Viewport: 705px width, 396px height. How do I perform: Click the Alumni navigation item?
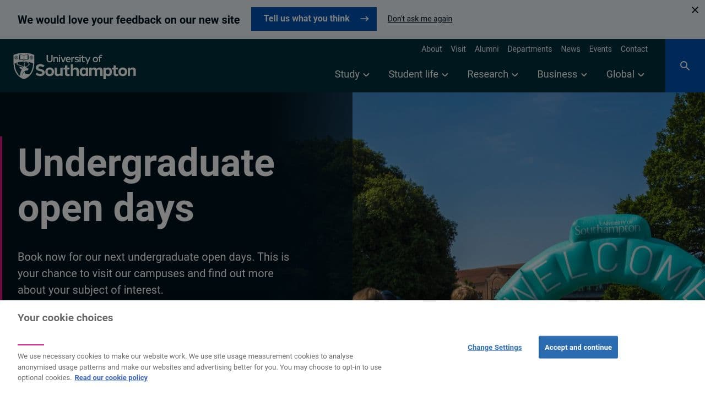486,49
